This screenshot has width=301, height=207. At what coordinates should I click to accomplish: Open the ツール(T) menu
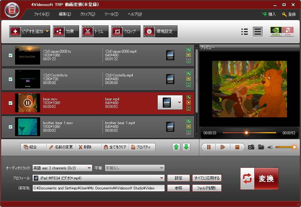pos(111,14)
